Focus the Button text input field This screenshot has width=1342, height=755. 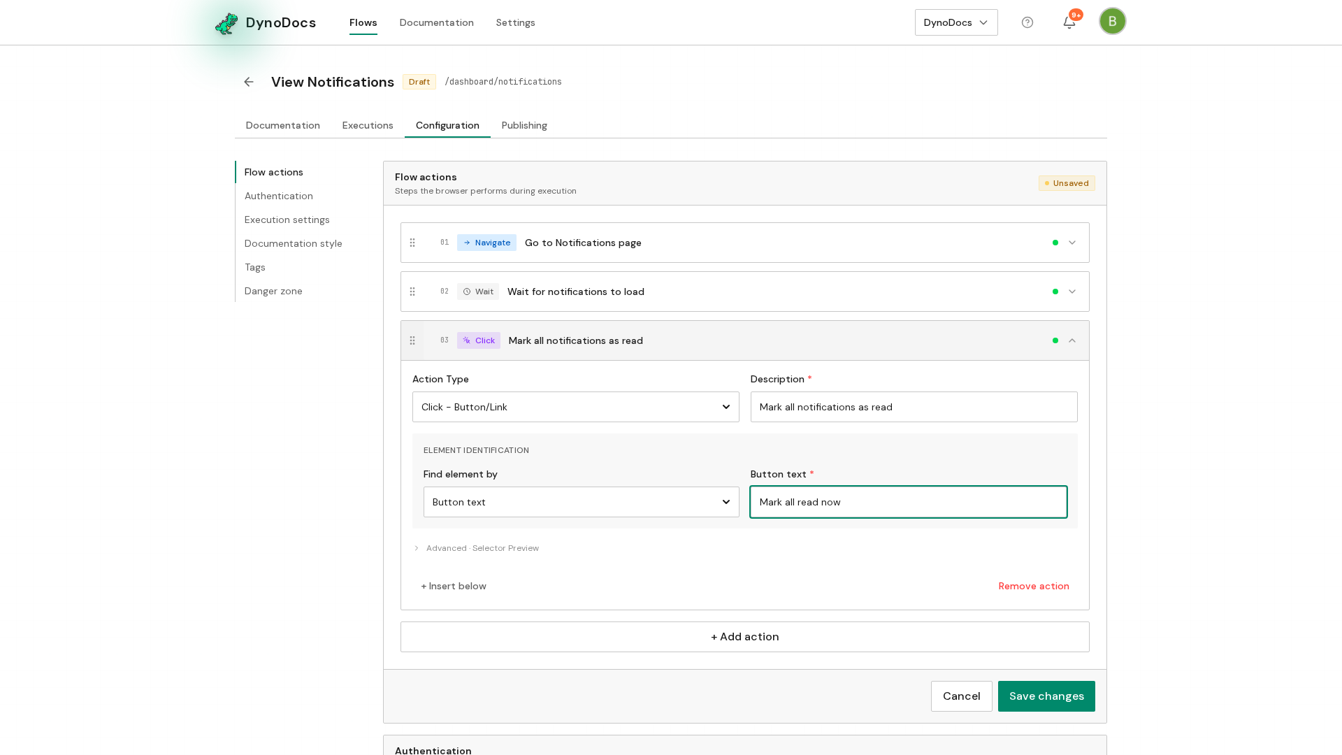tap(909, 502)
